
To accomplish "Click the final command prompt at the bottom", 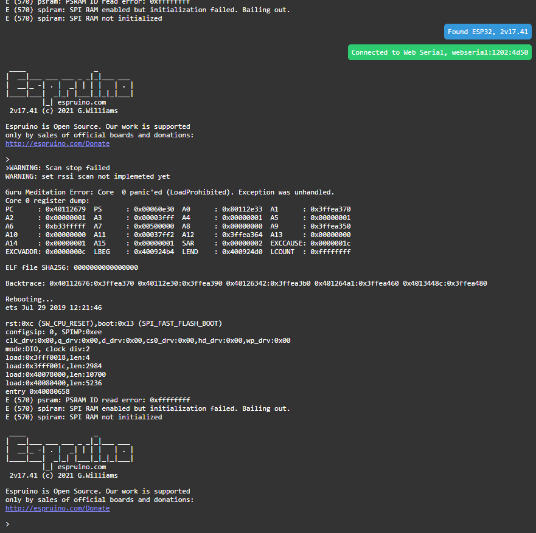I will [x=7, y=524].
